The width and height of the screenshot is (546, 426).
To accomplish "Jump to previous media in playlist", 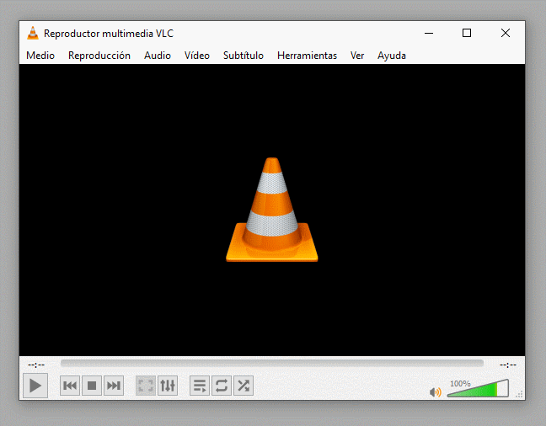I will tap(70, 386).
